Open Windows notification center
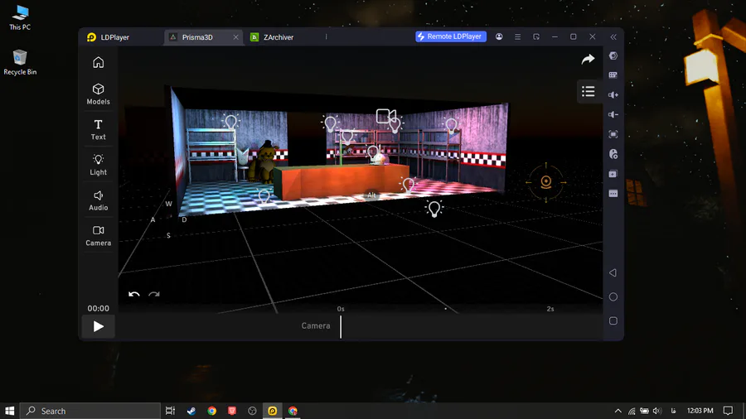746x419 pixels. pyautogui.click(x=728, y=411)
